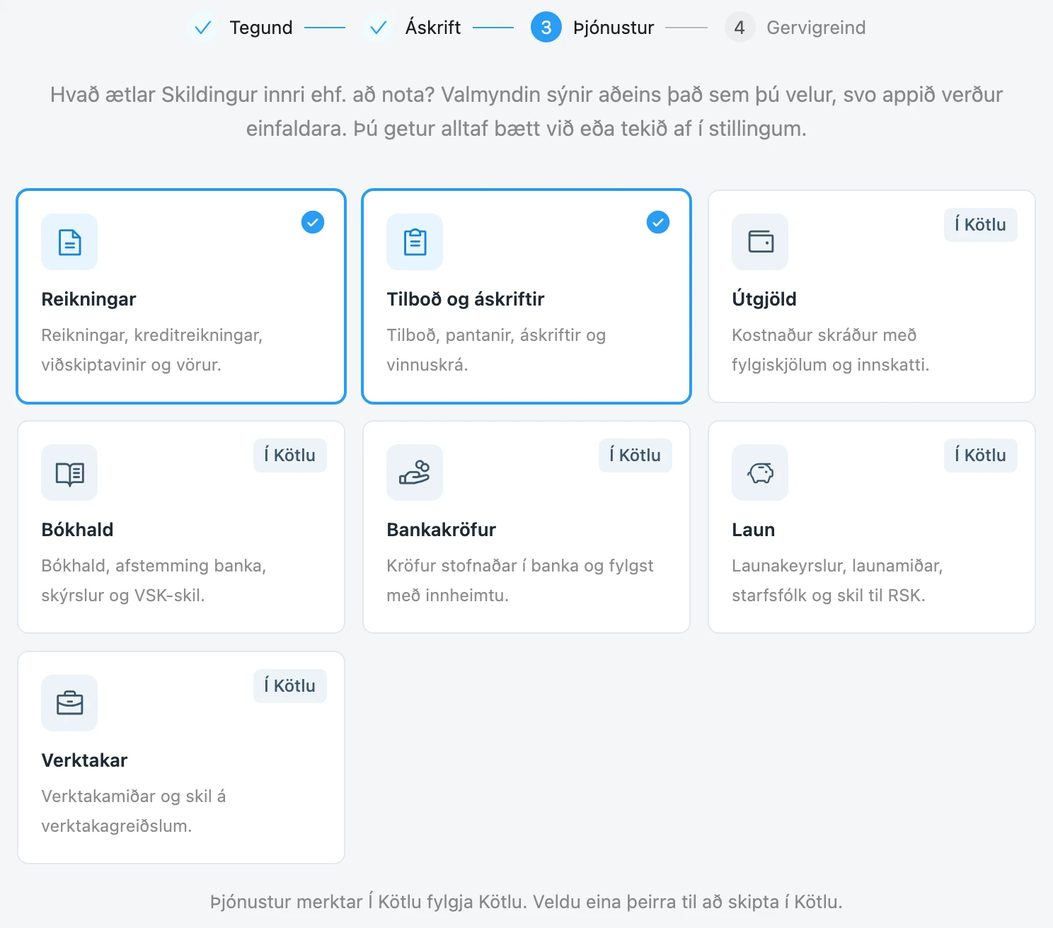
Task: Click the step 3 Þjónustur number circle
Action: 546,28
